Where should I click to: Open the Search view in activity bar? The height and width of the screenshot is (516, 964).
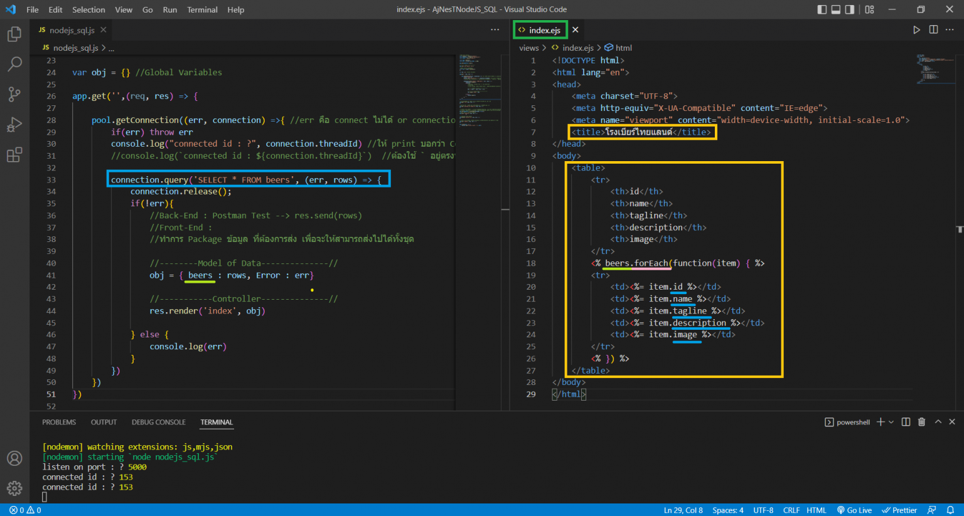[x=14, y=64]
